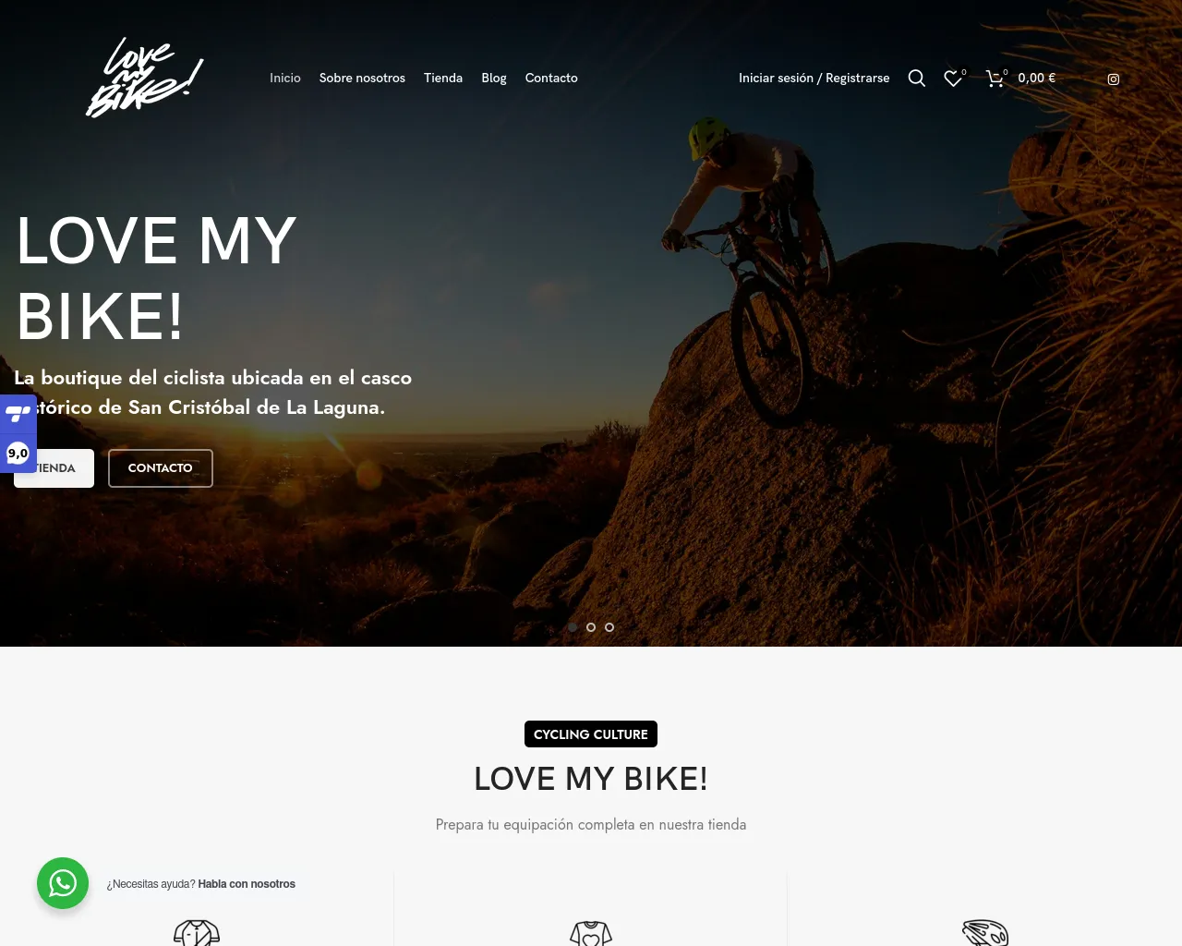Go to the Contacto menu link
This screenshot has height=946, width=1182.
[x=551, y=79]
